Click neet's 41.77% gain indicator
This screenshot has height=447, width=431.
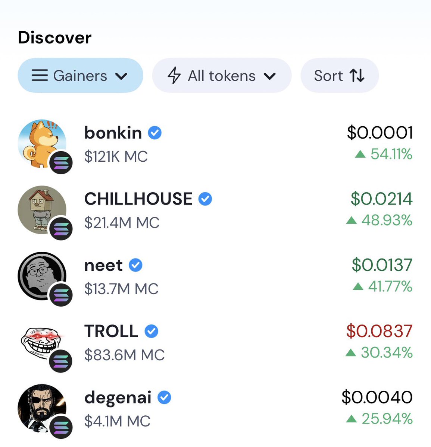[382, 286]
